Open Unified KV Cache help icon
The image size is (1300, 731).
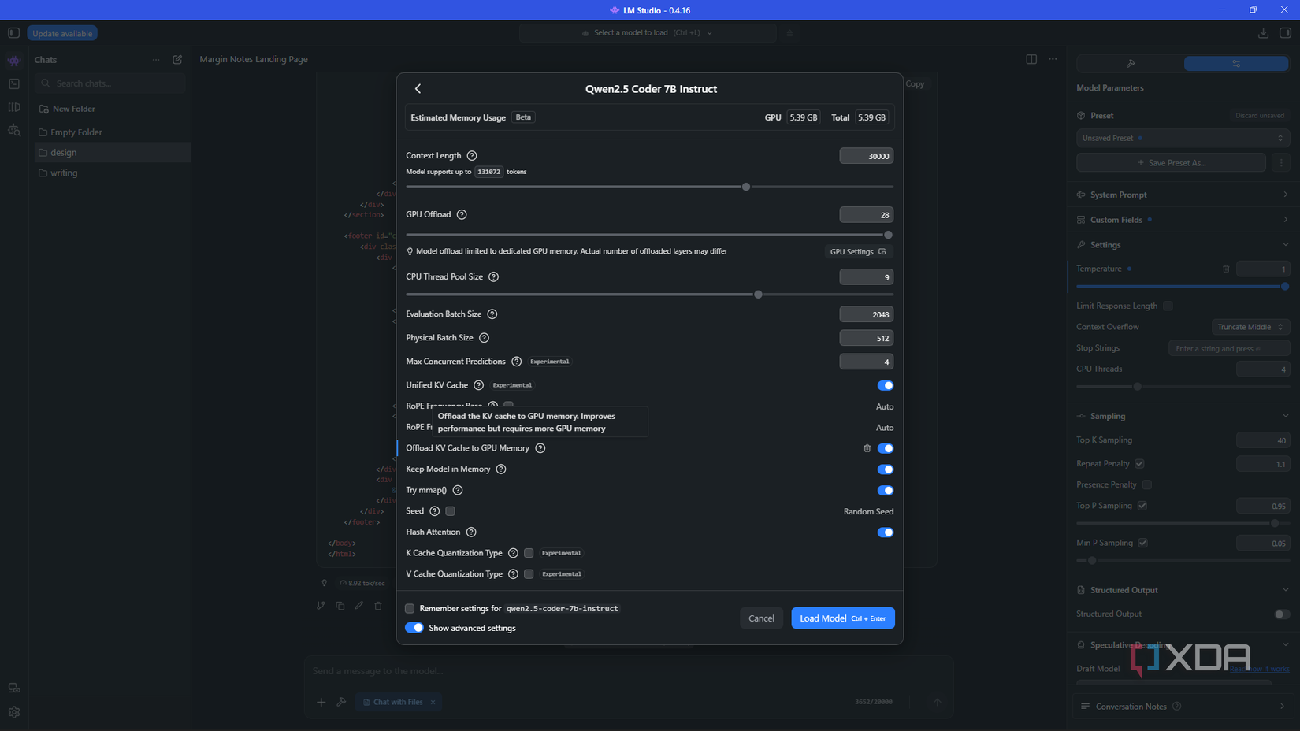(479, 385)
